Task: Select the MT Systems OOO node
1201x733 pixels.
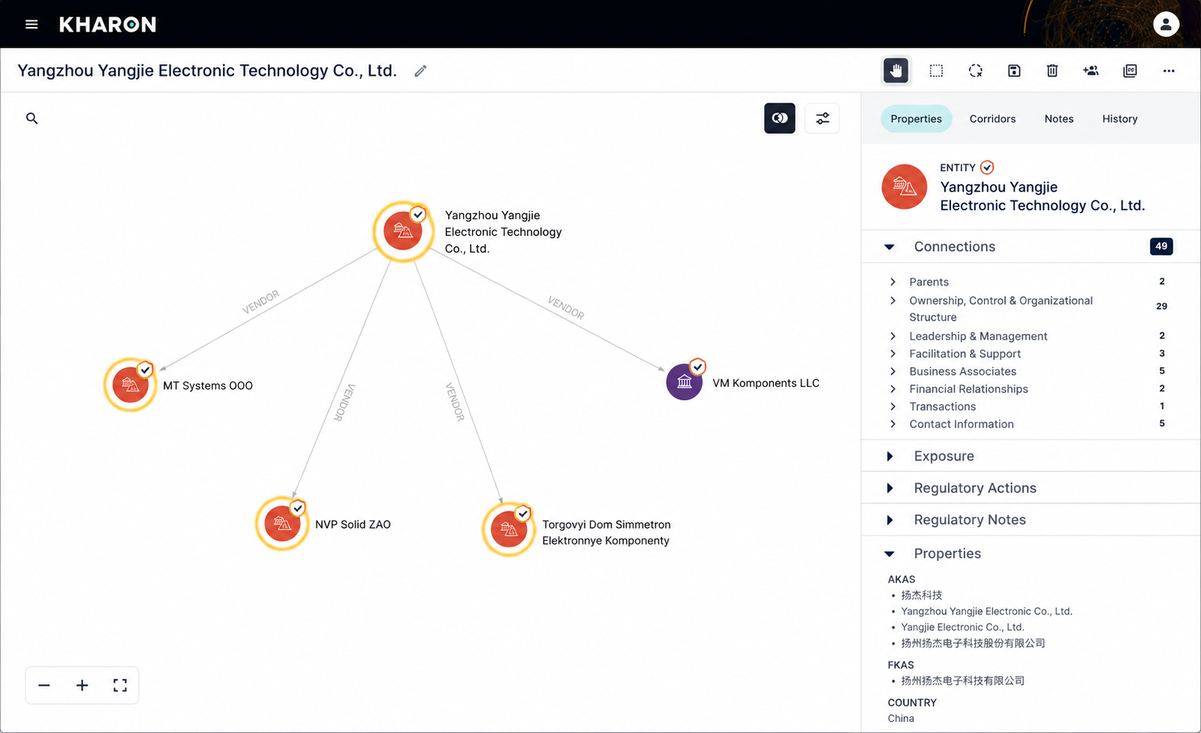Action: coord(130,384)
